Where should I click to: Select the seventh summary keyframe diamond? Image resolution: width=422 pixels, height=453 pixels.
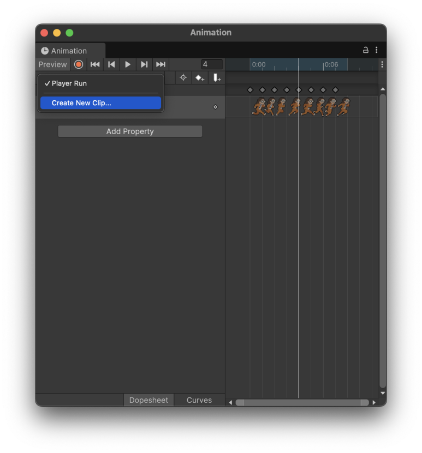point(323,90)
